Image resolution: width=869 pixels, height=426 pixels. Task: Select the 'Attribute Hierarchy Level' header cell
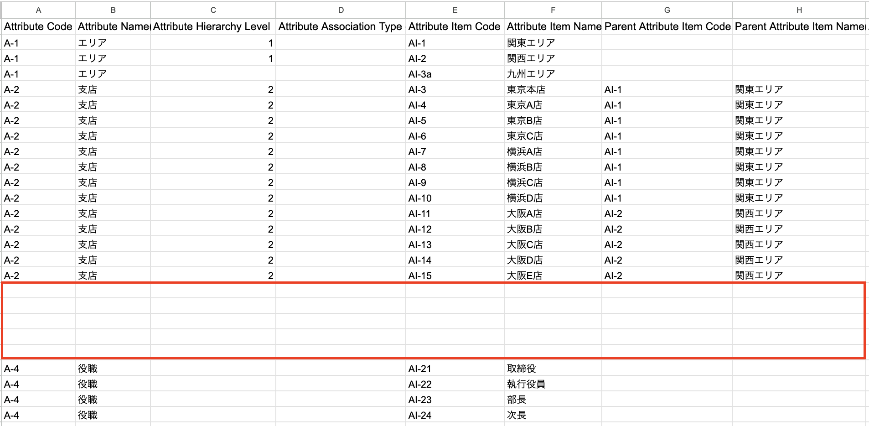tap(212, 27)
